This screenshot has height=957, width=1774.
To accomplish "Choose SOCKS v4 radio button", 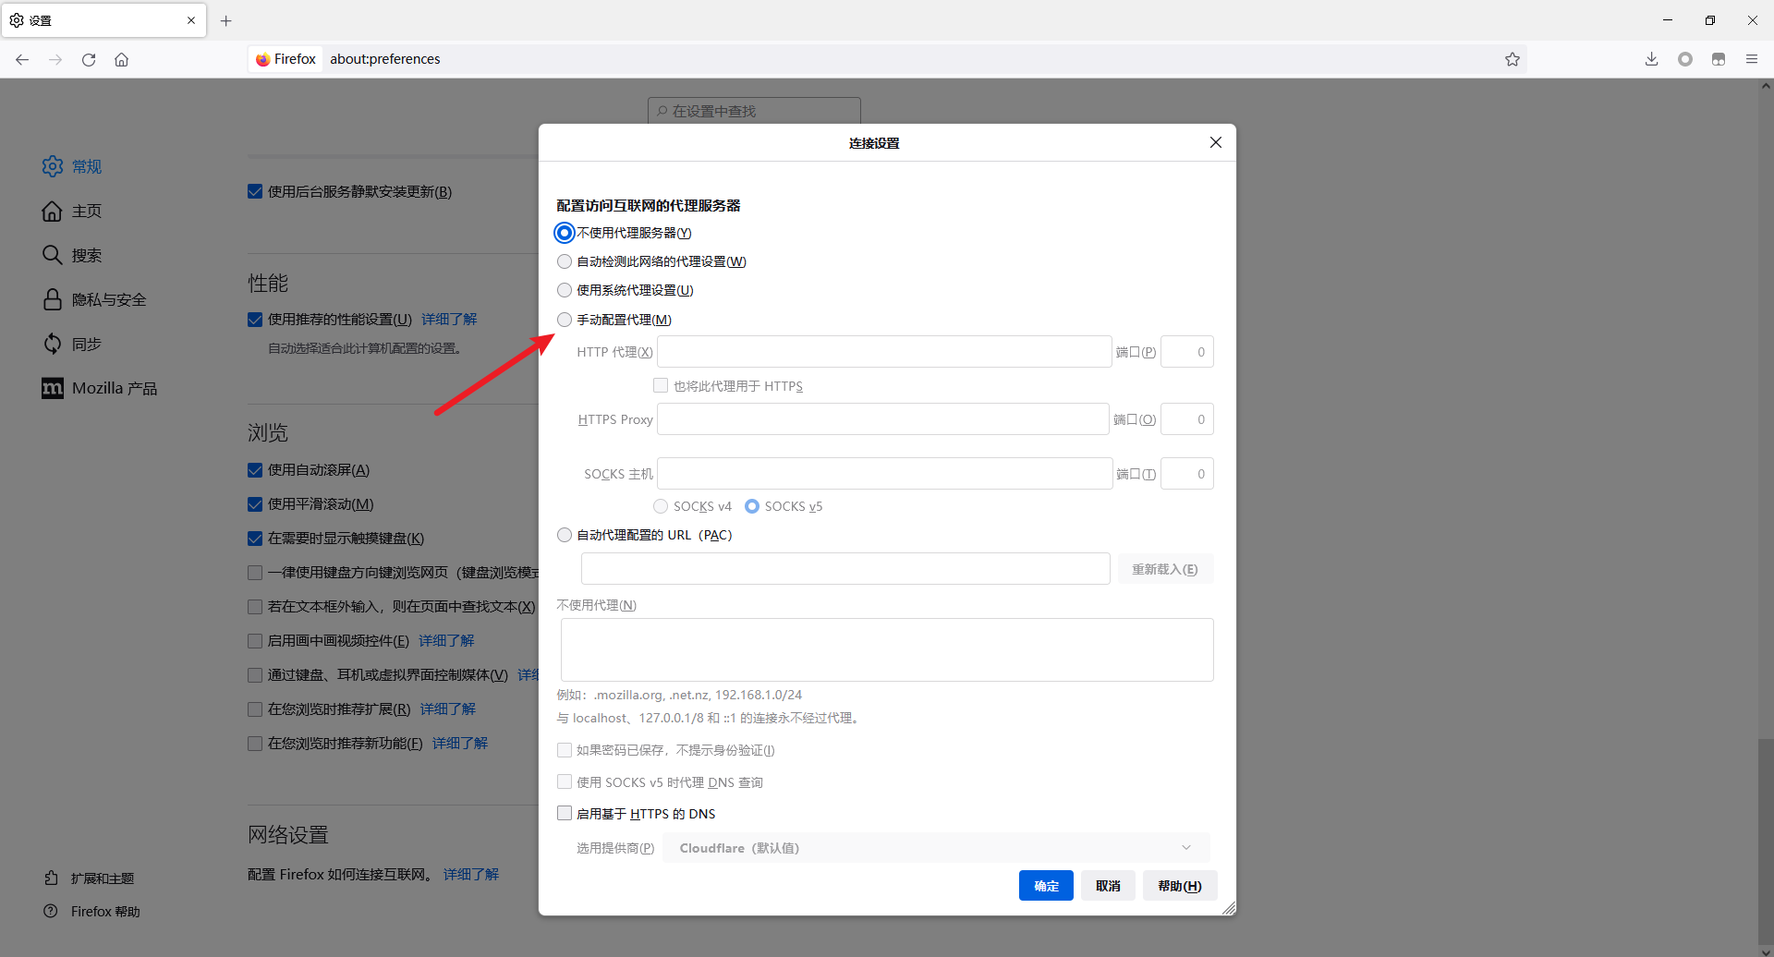I will coord(661,506).
